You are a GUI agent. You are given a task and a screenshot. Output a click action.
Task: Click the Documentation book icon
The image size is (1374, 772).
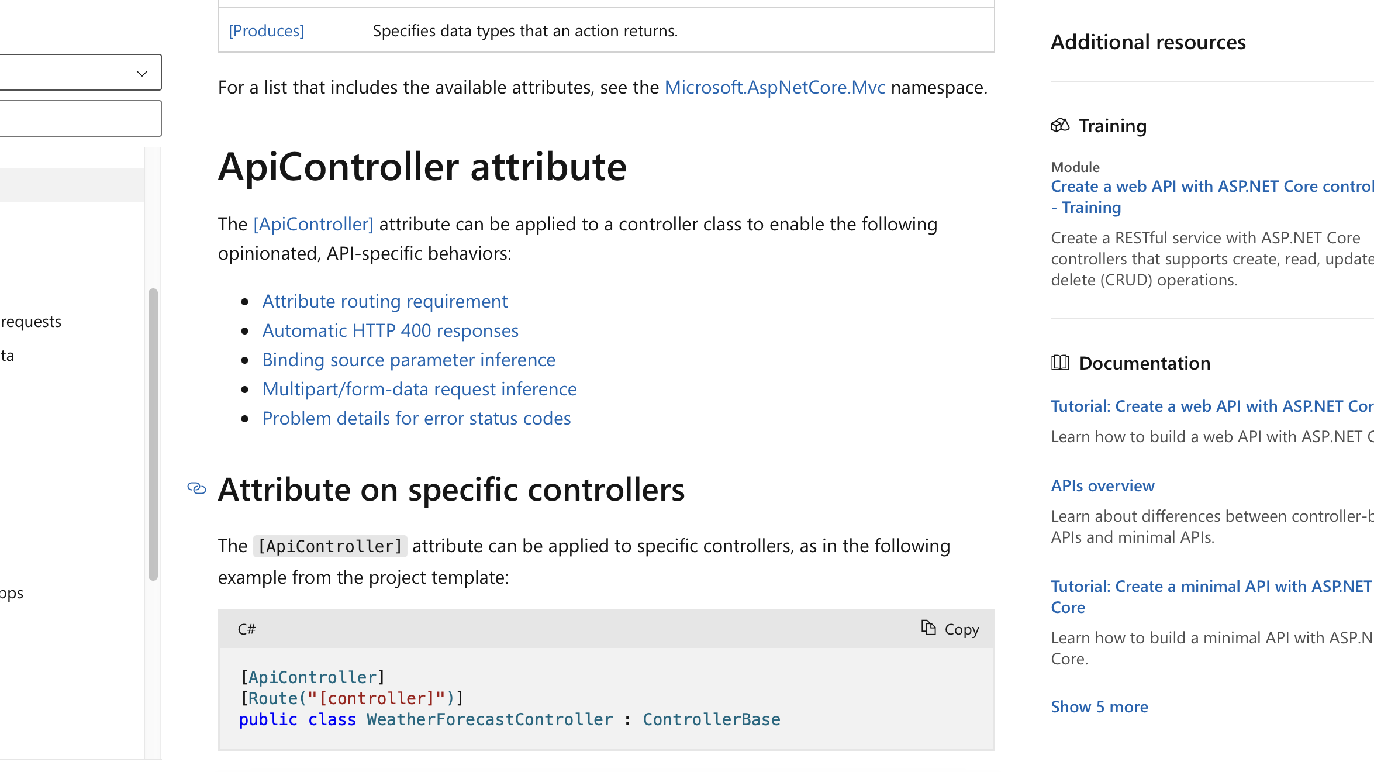(1059, 363)
